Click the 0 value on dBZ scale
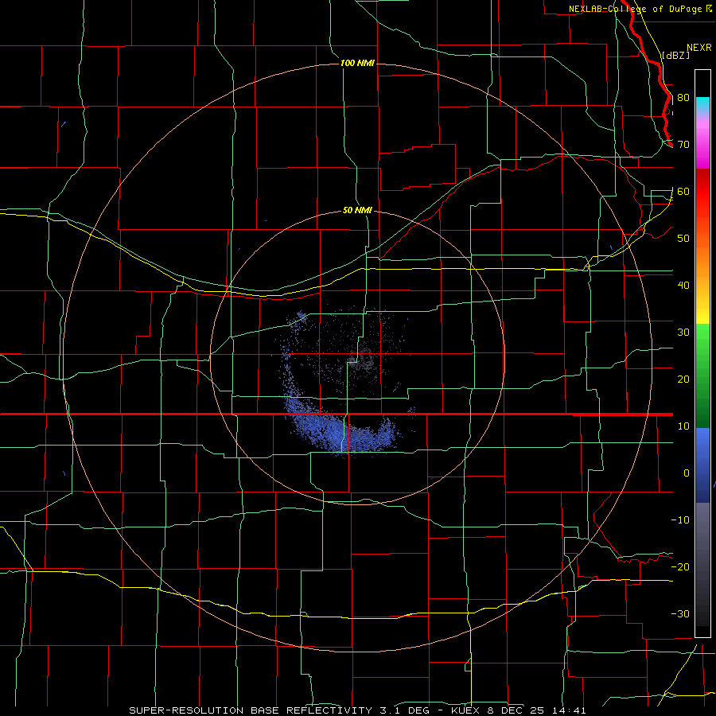Screen dimensions: 716x716 pos(687,473)
